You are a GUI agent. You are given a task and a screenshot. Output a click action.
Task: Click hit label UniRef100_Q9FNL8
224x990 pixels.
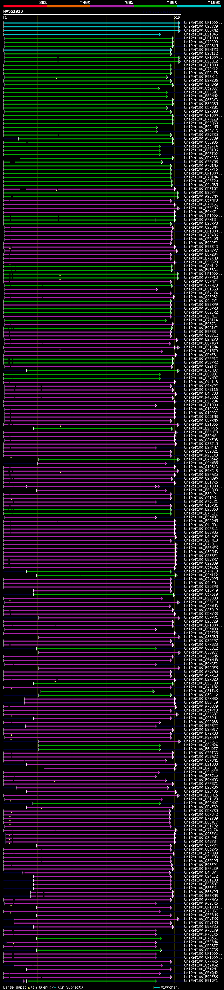click(x=201, y=540)
